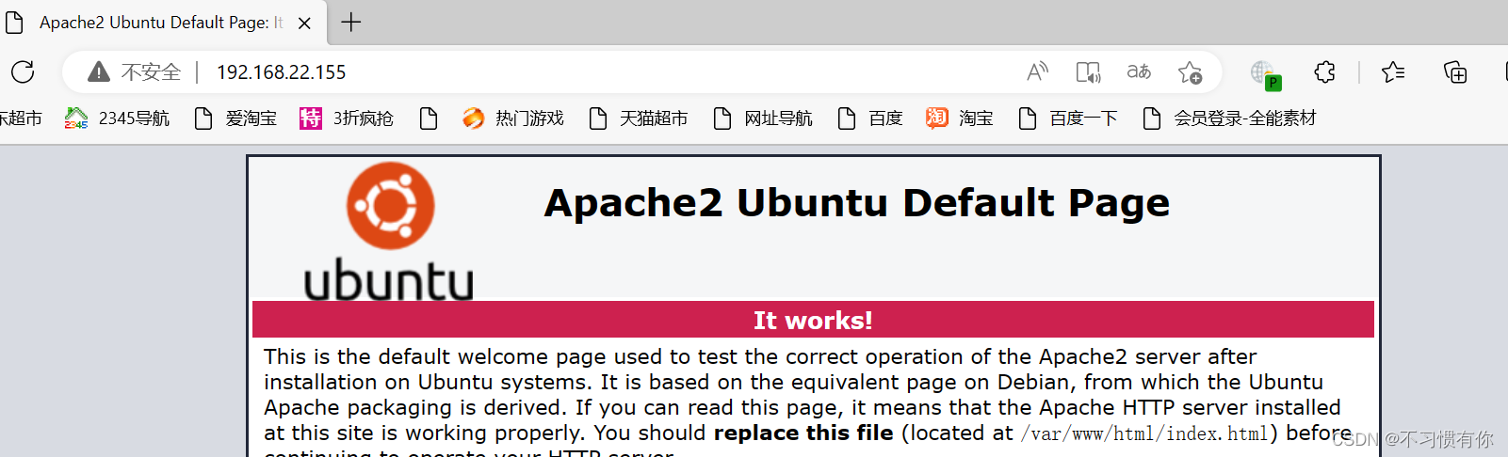Click the Ubuntu logo image
Screen dimensions: 1508x457
coord(389,230)
